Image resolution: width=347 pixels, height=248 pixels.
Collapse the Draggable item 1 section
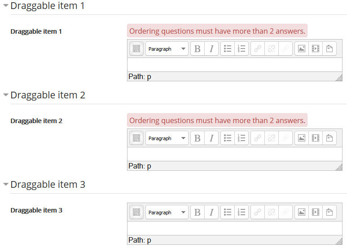[x=6, y=5]
